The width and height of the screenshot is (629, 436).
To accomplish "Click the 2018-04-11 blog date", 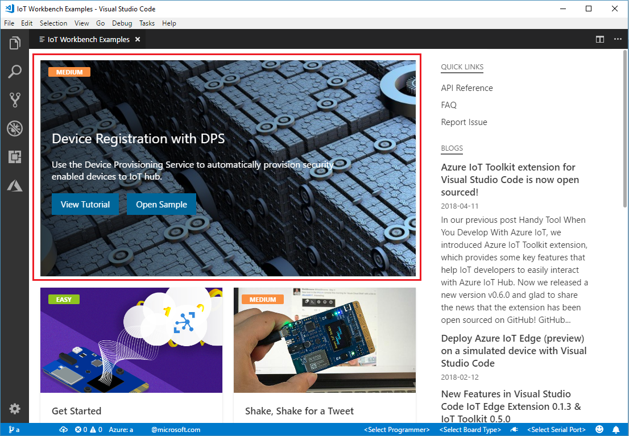I will coord(460,206).
